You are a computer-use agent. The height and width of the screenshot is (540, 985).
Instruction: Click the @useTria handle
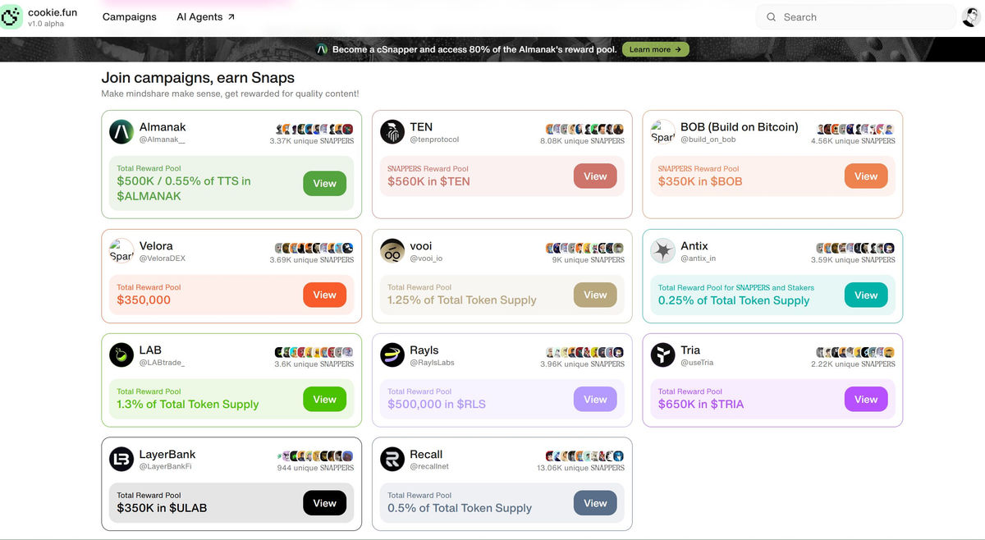pyautogui.click(x=697, y=363)
